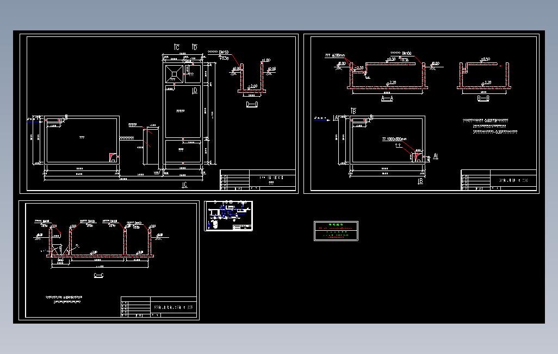The image size is (558, 354).
Task: Click the A—A section title
Action: click(387, 98)
